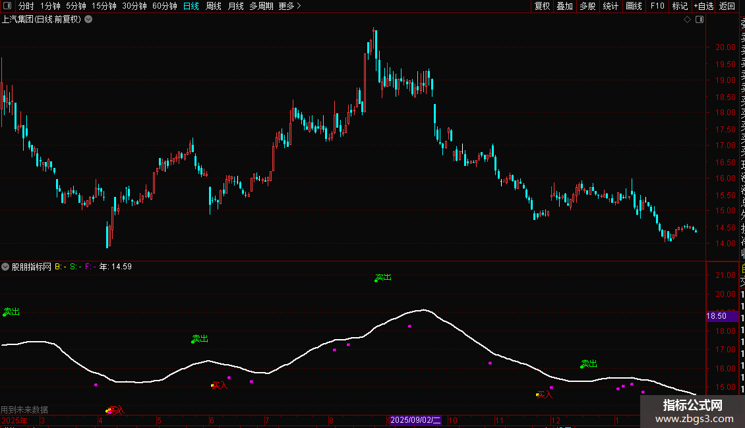The image size is (745, 428).
Task: Open the 多股 multi-stock view
Action: pyautogui.click(x=587, y=6)
